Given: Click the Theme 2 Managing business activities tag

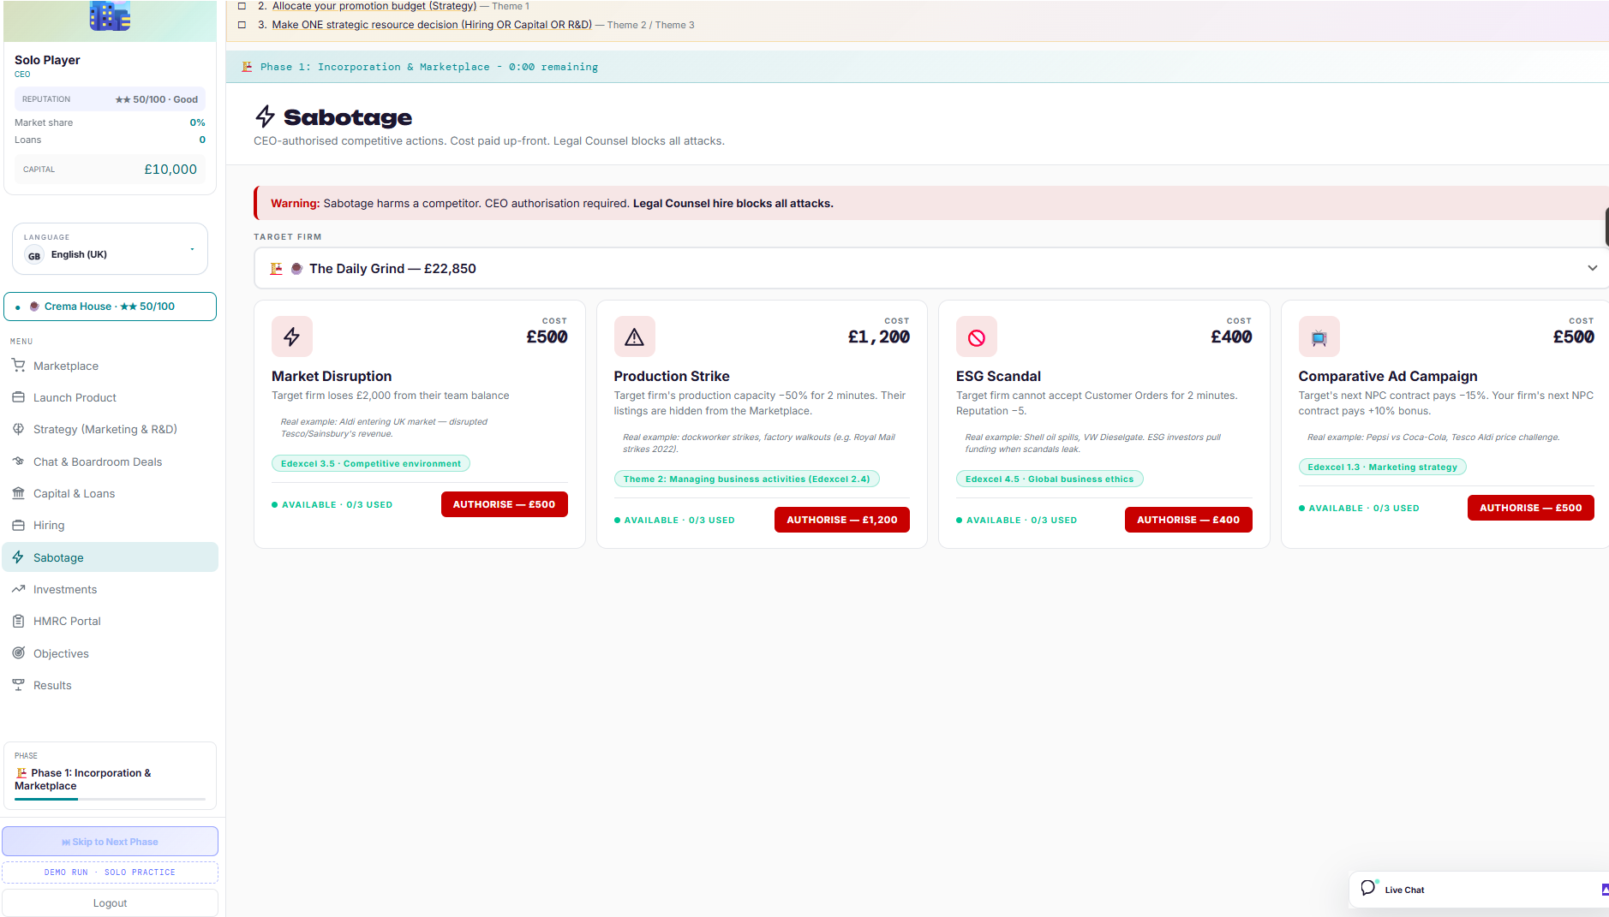Looking at the screenshot, I should [x=746, y=479].
